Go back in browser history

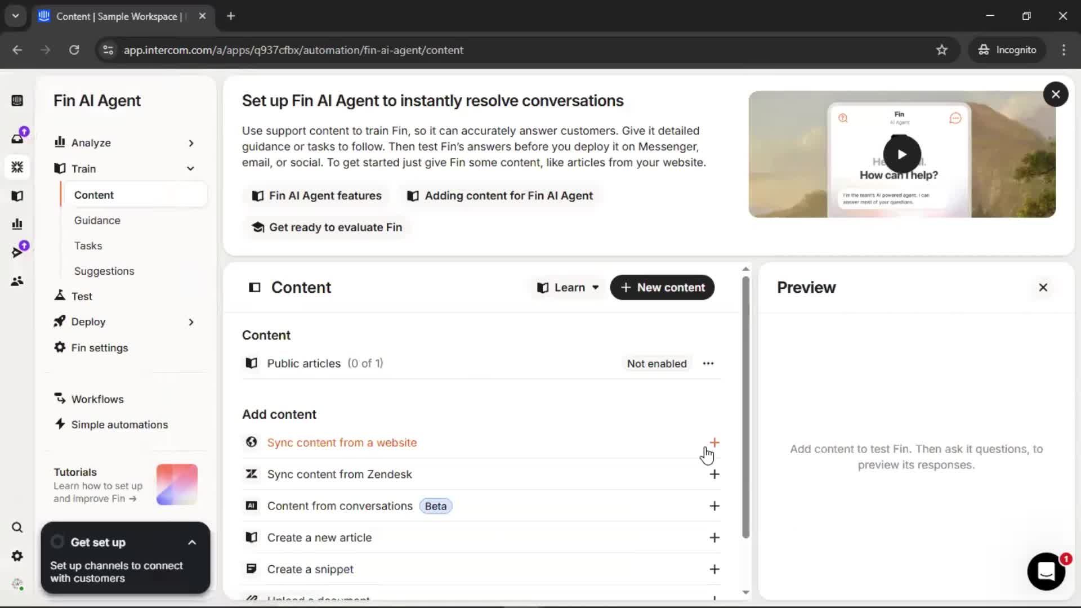(x=17, y=50)
